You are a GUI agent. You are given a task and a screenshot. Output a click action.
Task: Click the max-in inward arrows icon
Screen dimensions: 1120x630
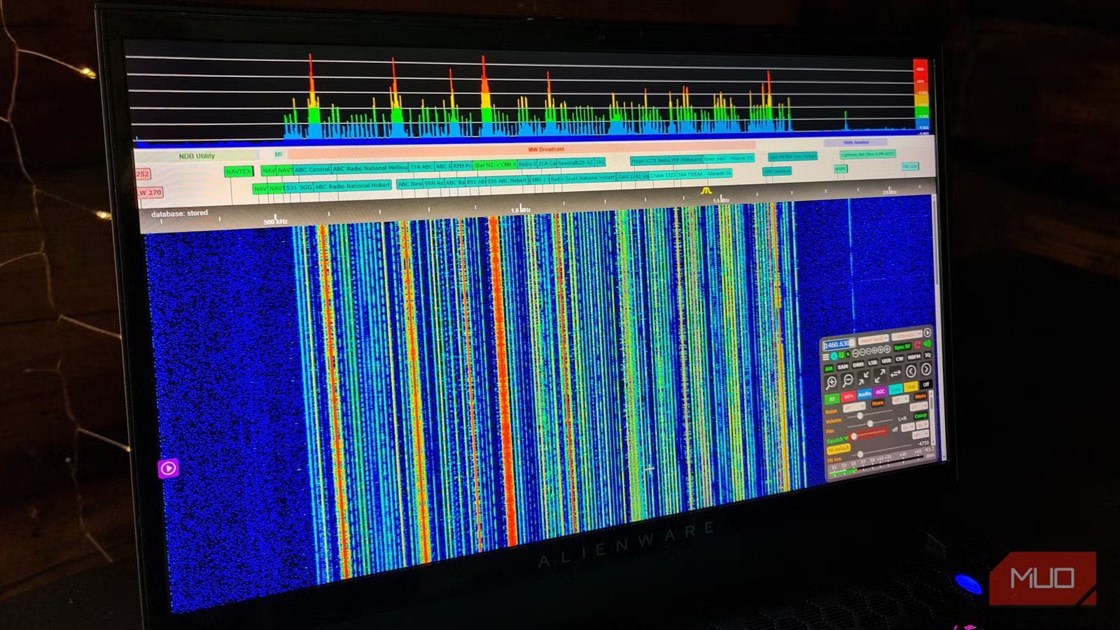point(863,378)
